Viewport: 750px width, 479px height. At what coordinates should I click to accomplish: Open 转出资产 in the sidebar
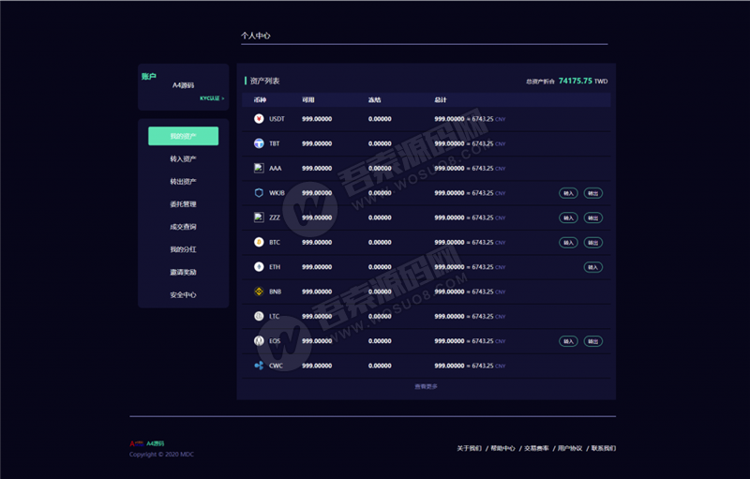[x=183, y=182]
